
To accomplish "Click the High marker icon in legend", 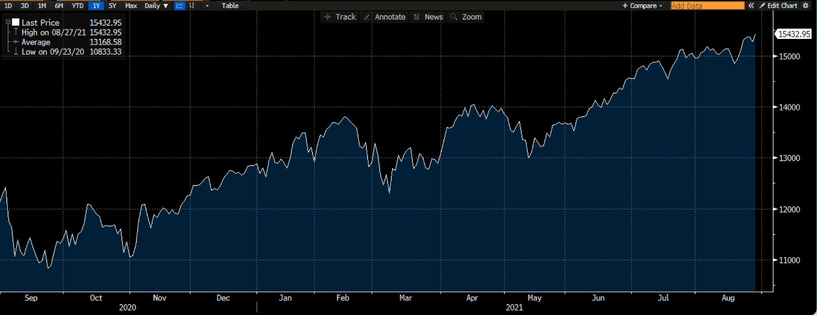I will coord(16,32).
